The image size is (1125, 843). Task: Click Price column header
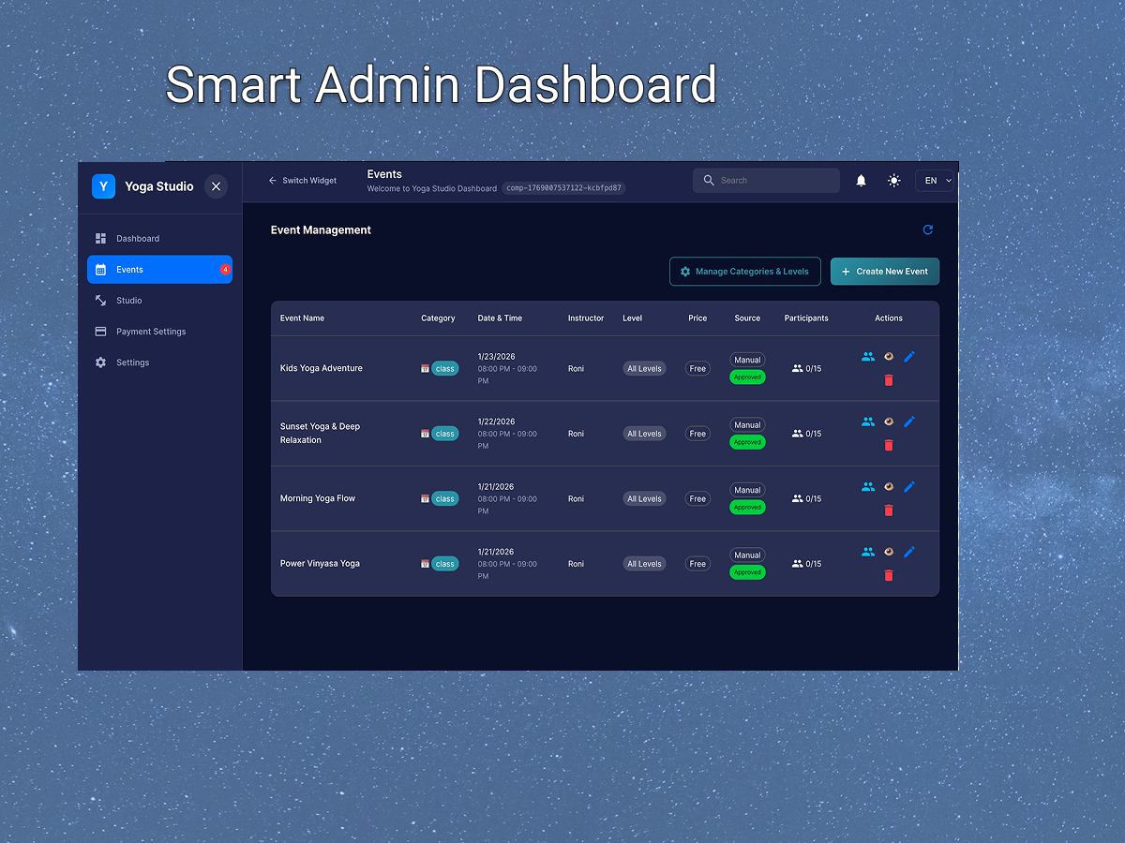(x=697, y=318)
